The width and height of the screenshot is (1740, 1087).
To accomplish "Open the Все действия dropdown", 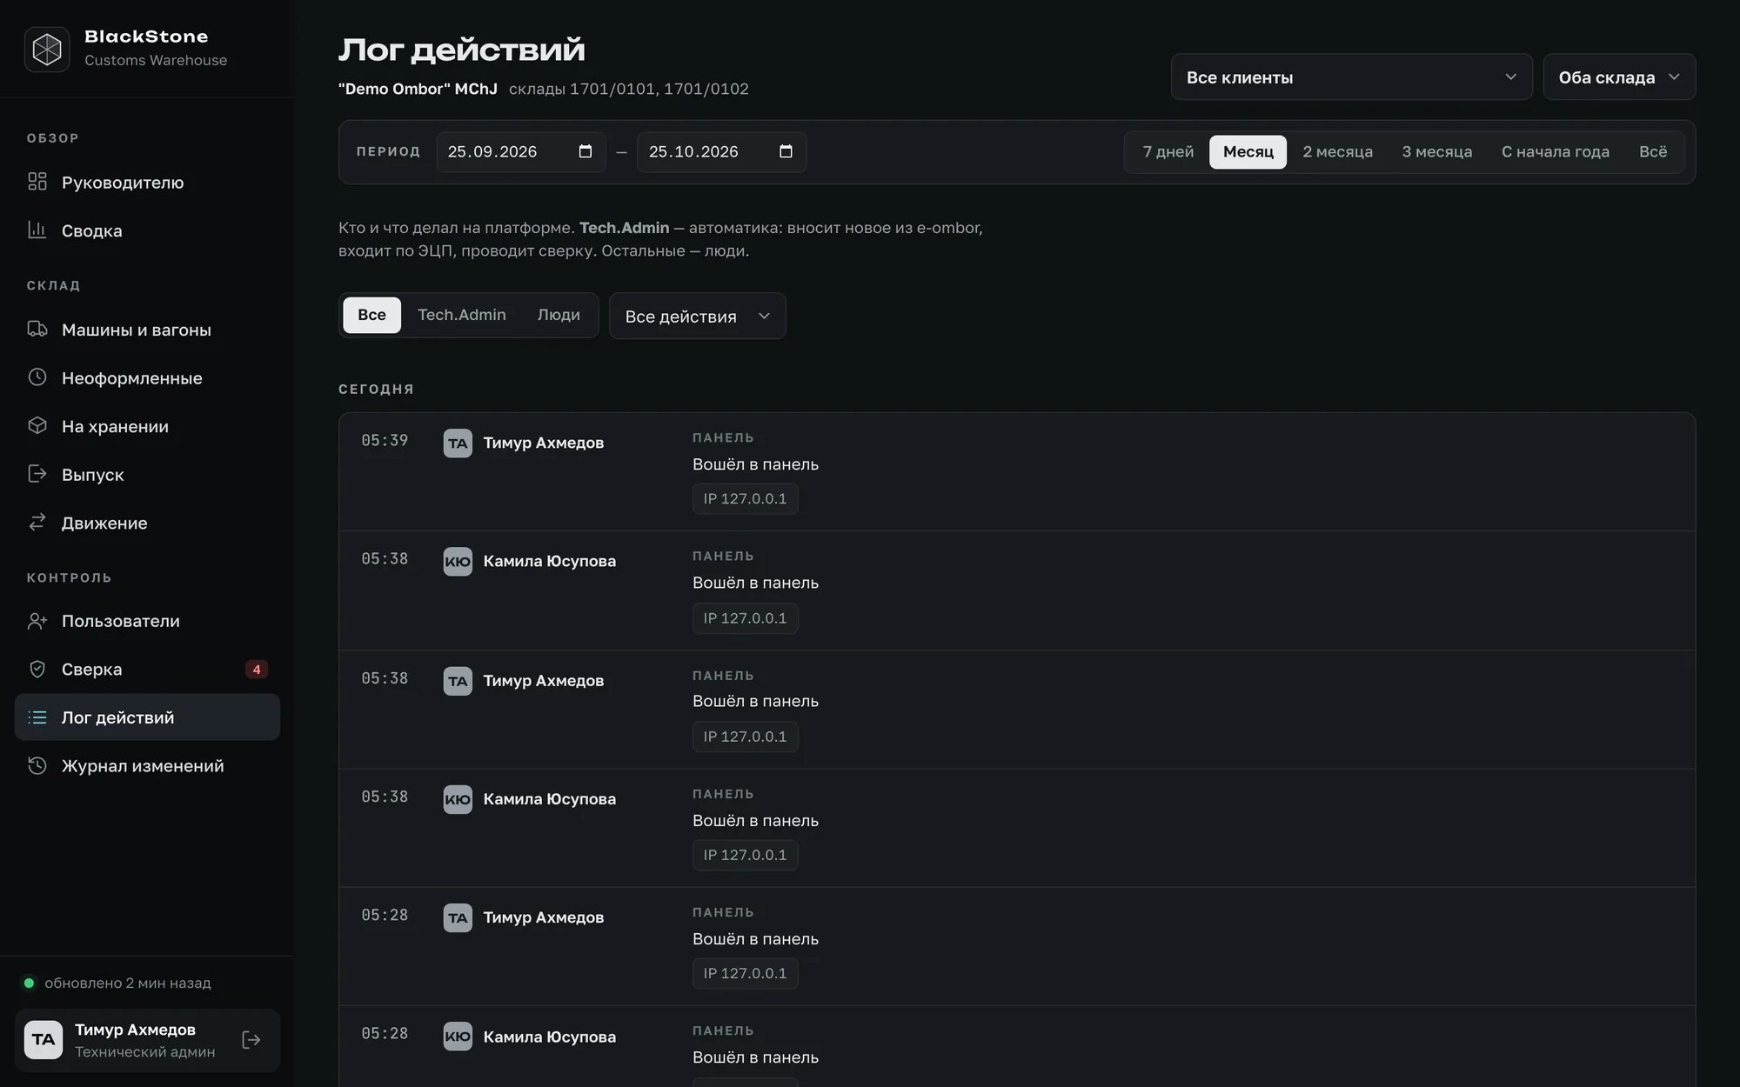I will (697, 316).
